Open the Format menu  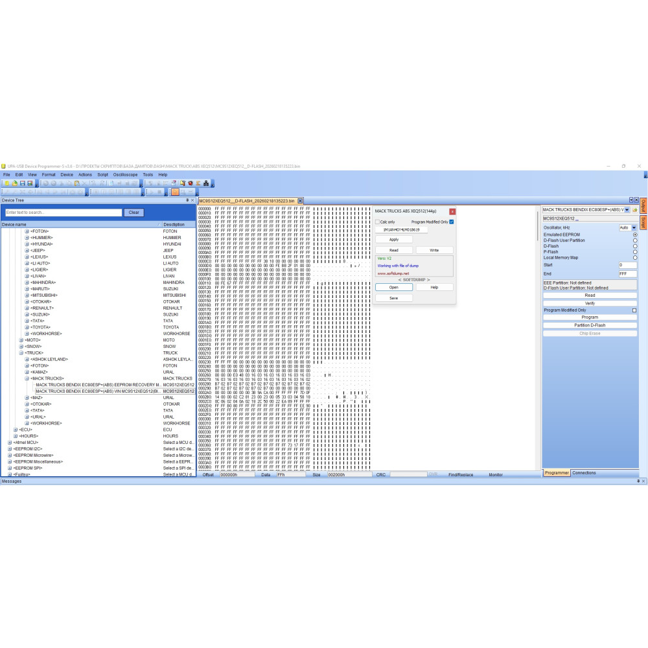[49, 175]
